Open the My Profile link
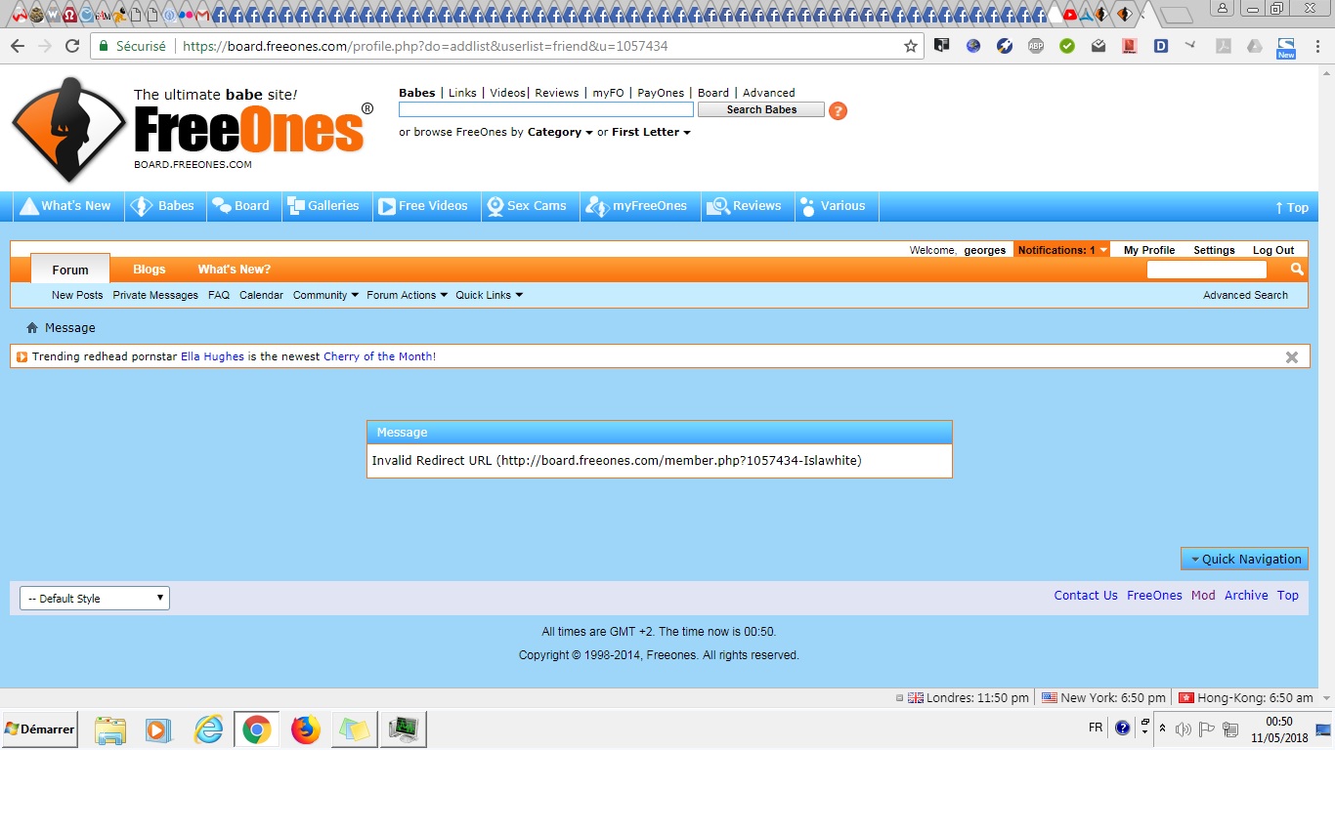The image size is (1335, 833). click(x=1149, y=250)
